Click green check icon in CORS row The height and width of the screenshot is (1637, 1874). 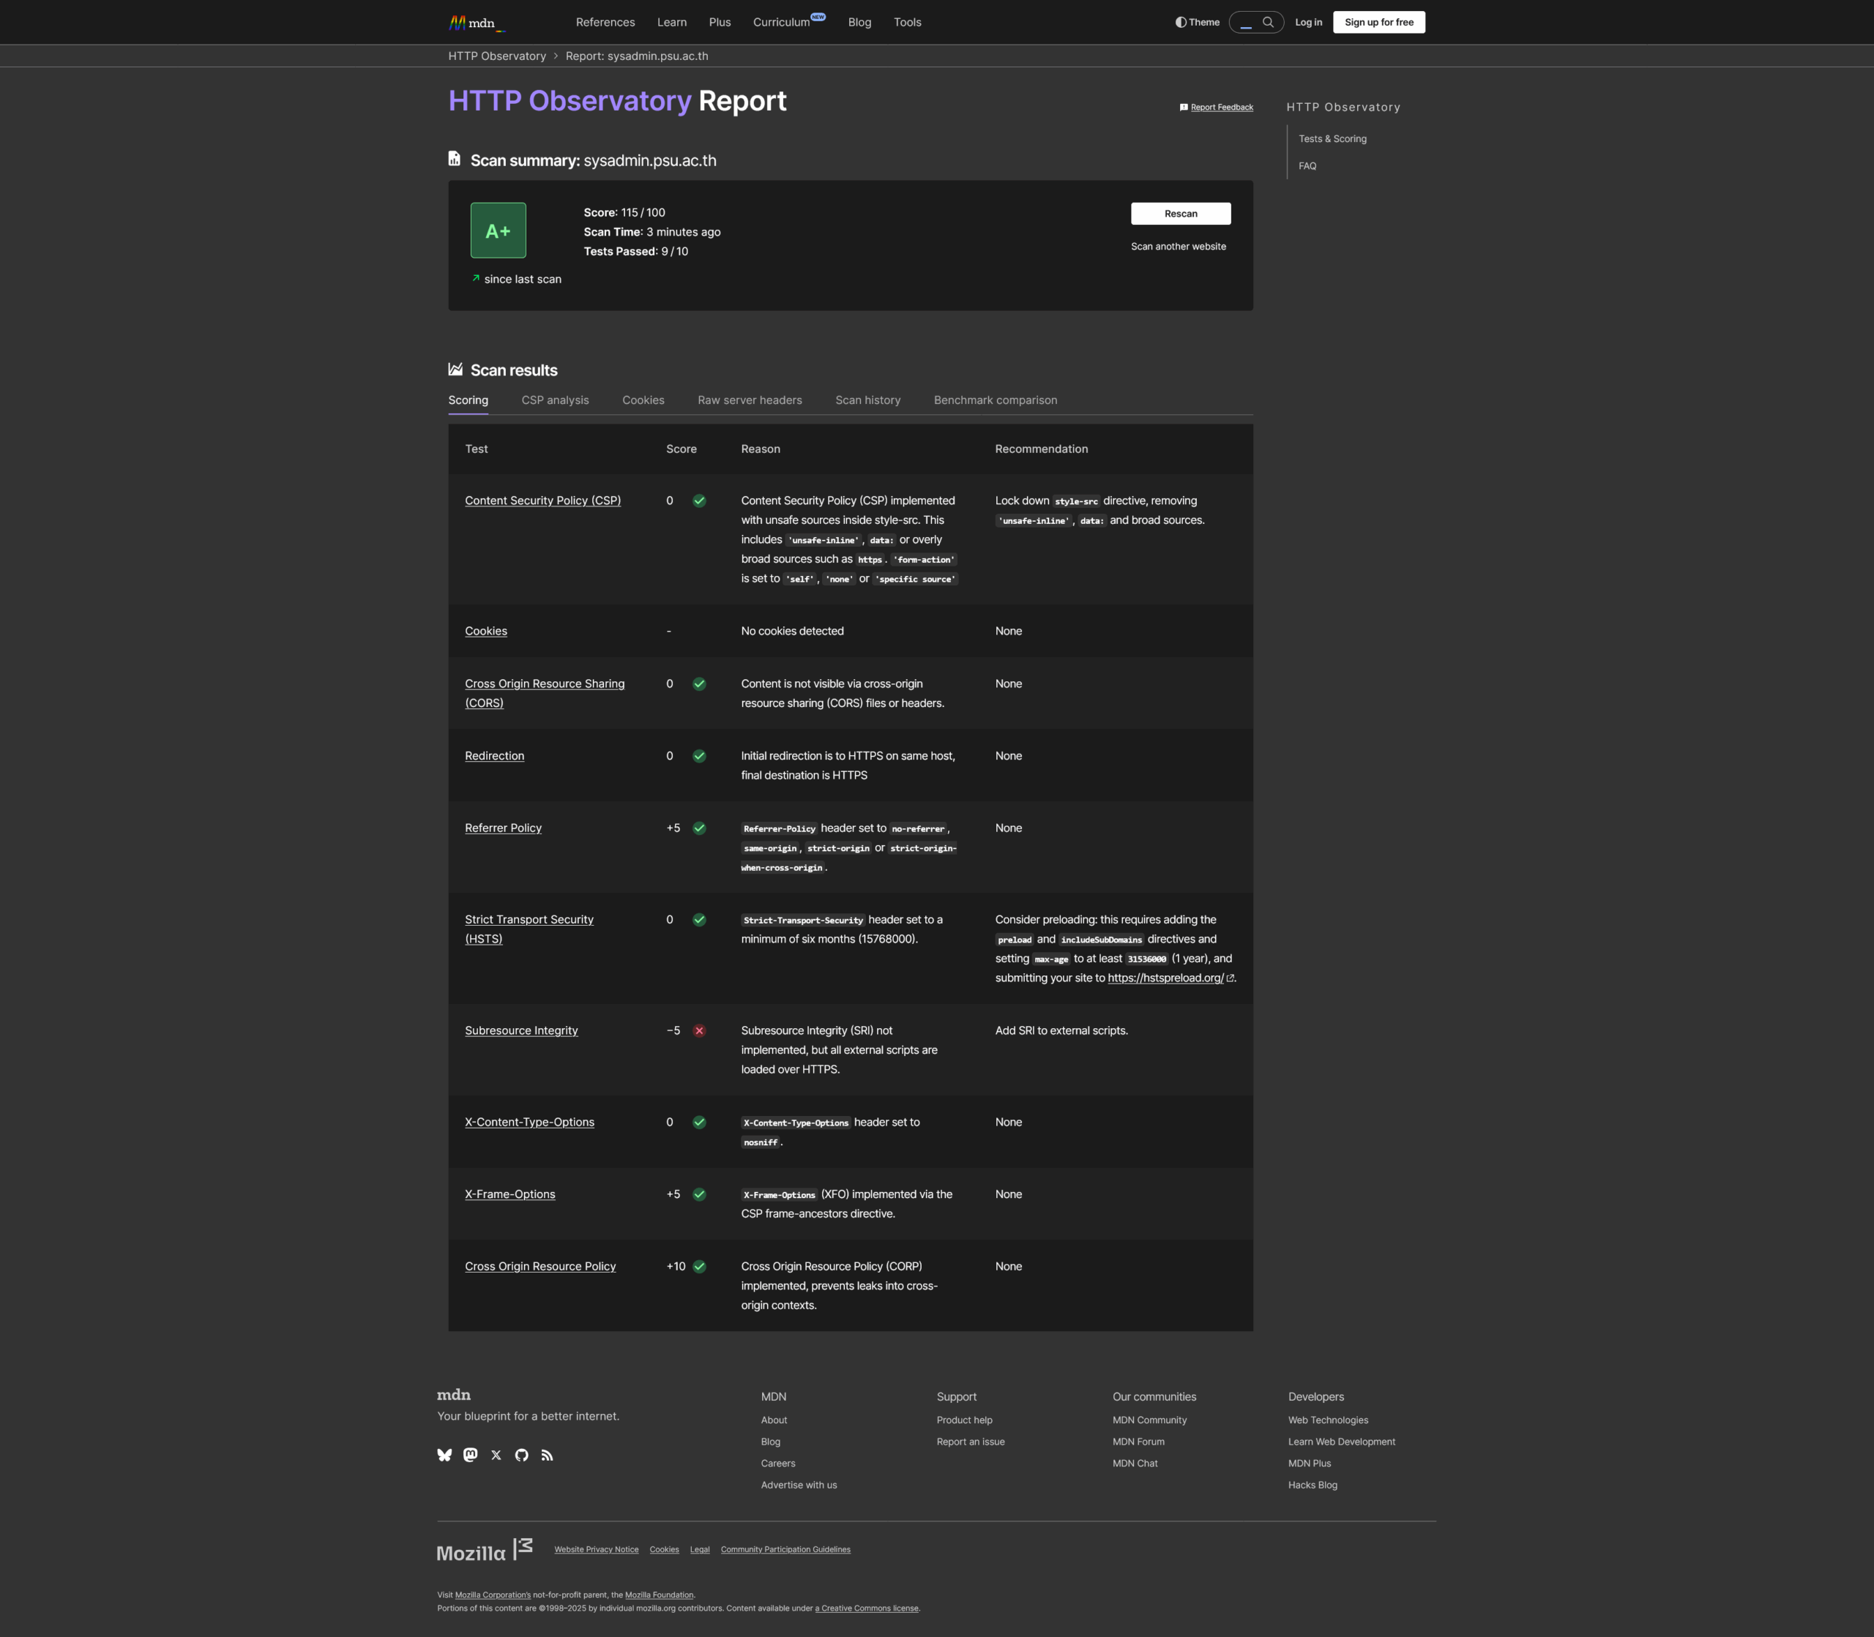point(699,684)
